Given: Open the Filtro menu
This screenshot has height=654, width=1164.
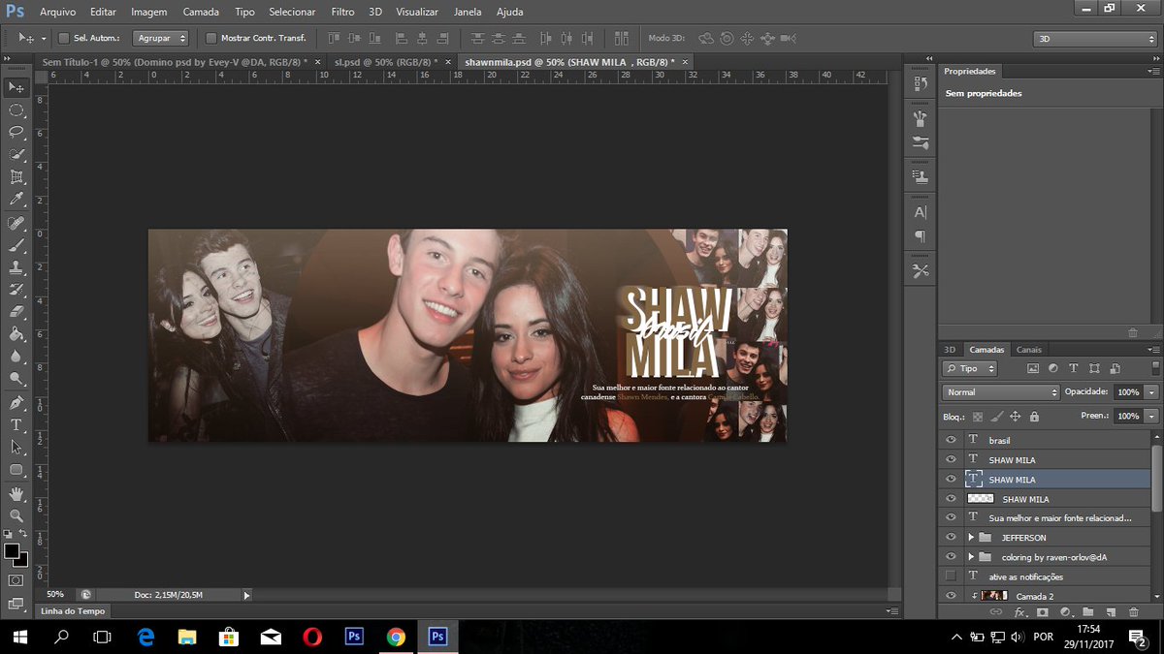Looking at the screenshot, I should [342, 12].
